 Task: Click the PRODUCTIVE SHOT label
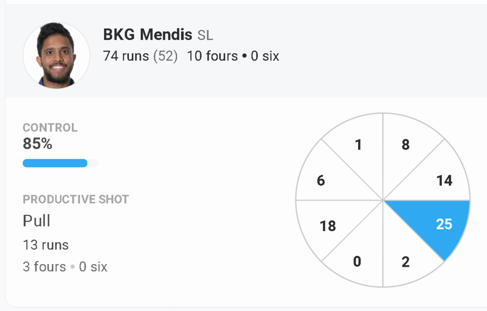[x=76, y=199]
